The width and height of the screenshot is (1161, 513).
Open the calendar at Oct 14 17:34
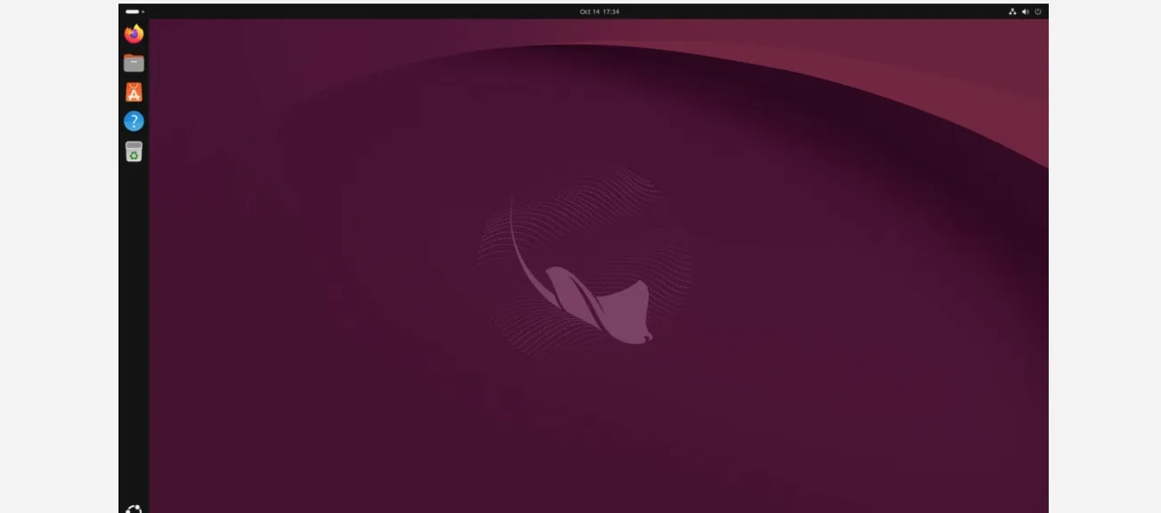coord(599,12)
